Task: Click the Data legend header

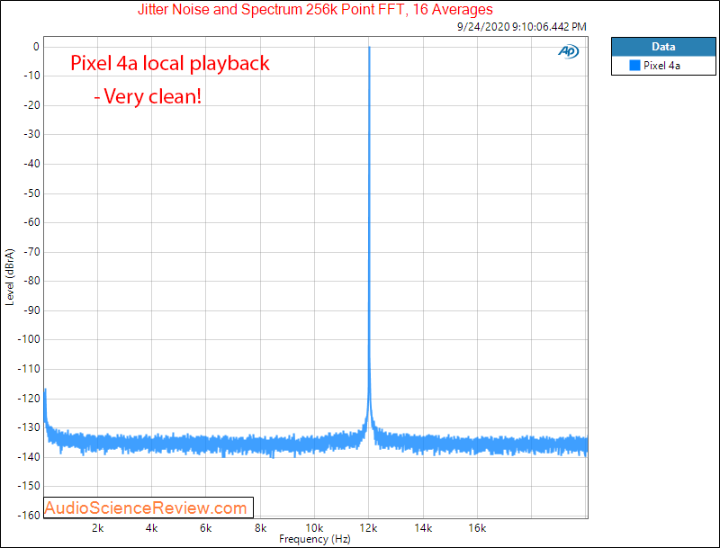Action: pos(663,47)
